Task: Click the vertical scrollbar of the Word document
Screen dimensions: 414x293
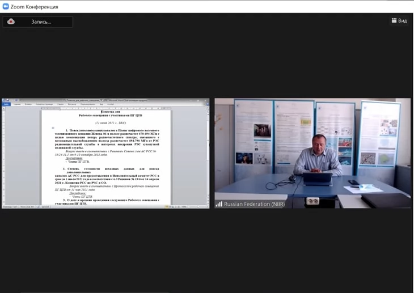Action: pos(208,156)
